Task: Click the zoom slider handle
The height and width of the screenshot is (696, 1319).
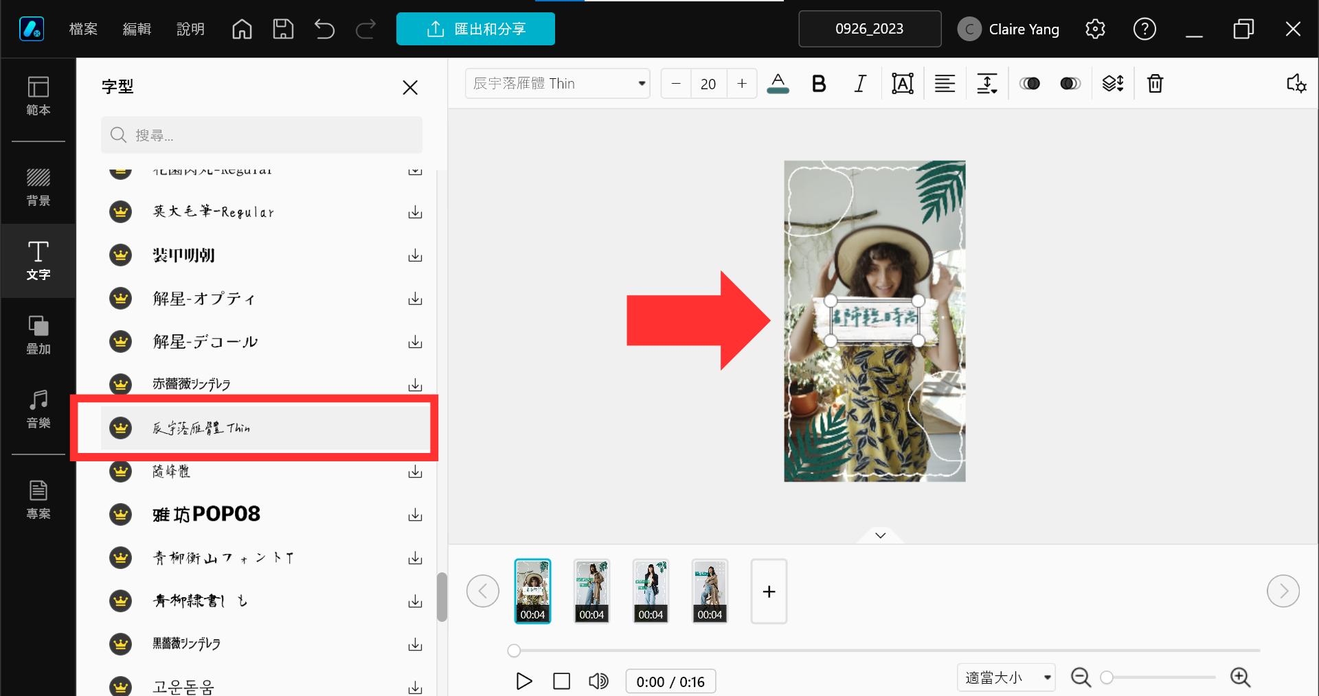Action: coord(1107,678)
